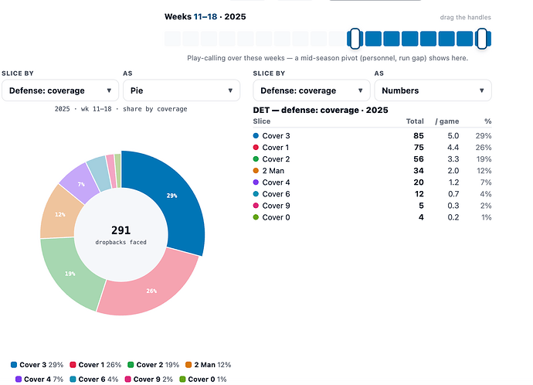The width and height of the screenshot is (533, 385).
Task: Click the 'drag the handles' hint text
Action: pyautogui.click(x=465, y=17)
